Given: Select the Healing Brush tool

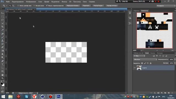Looking at the screenshot, I should pos(2,34).
